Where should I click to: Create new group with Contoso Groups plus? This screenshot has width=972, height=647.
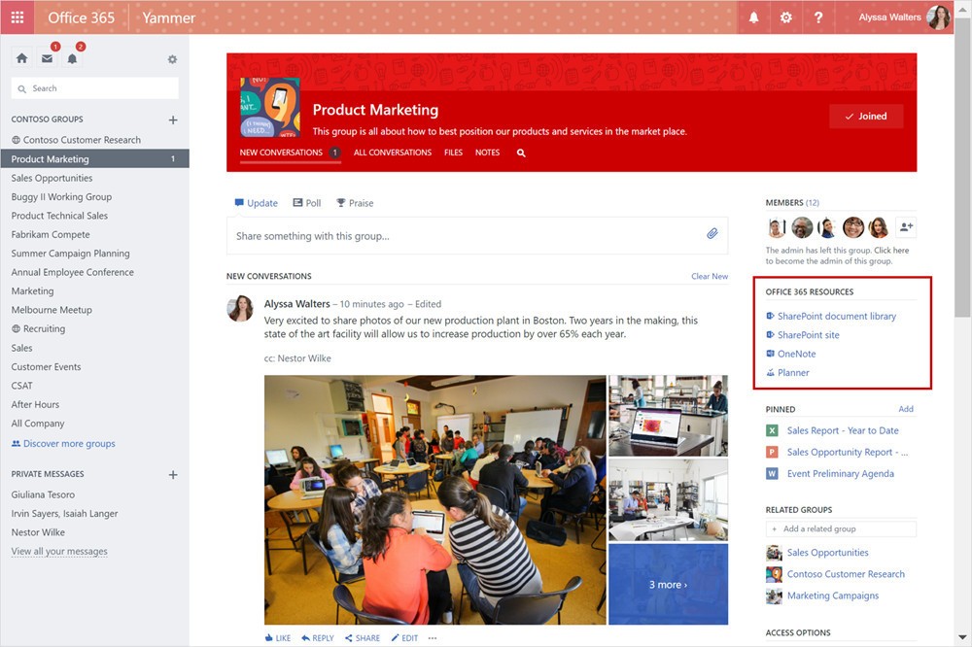[173, 120]
